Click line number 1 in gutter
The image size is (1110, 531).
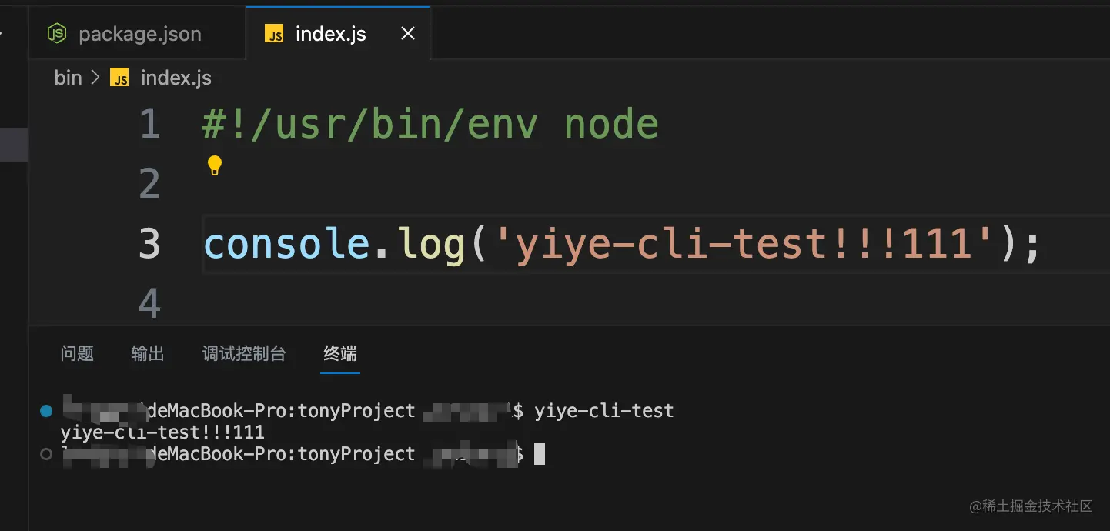pos(150,124)
